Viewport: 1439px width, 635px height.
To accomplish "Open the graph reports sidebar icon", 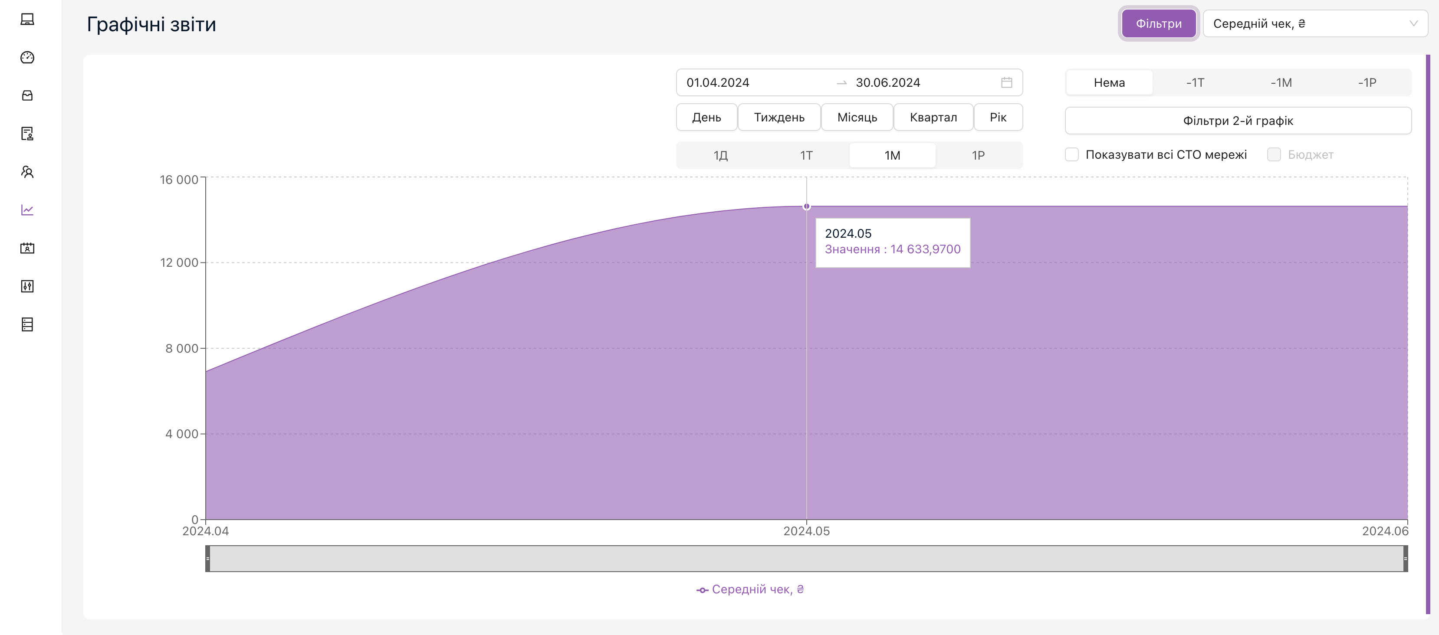I will click(x=27, y=210).
